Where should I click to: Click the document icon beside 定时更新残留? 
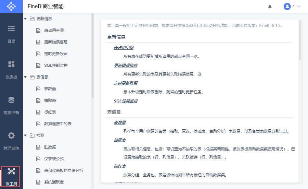click(x=38, y=54)
